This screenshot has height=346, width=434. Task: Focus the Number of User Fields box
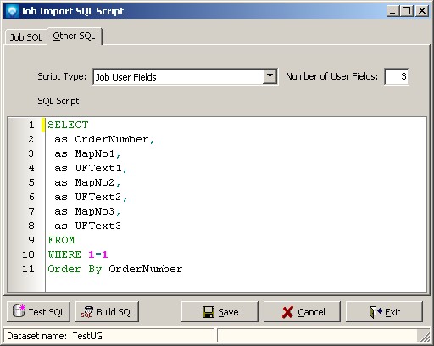pos(396,76)
